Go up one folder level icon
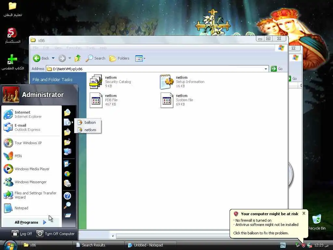This screenshot has width=333, height=250. pyautogui.click(x=78, y=58)
